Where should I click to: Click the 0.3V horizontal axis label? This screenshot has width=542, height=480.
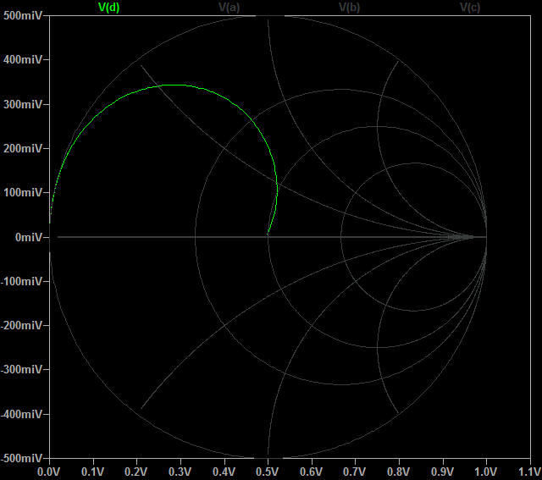pos(180,472)
